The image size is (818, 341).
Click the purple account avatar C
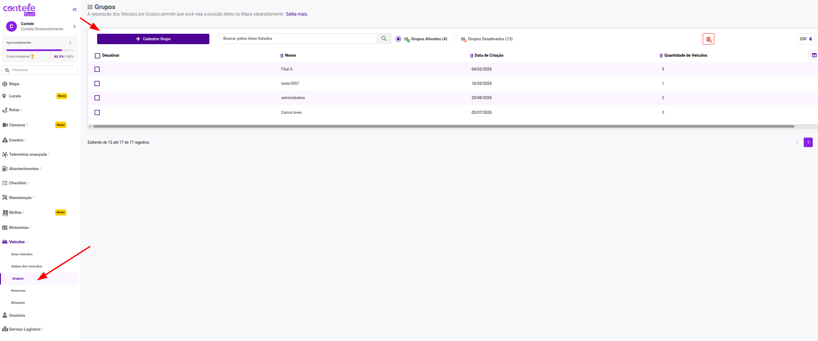11,26
